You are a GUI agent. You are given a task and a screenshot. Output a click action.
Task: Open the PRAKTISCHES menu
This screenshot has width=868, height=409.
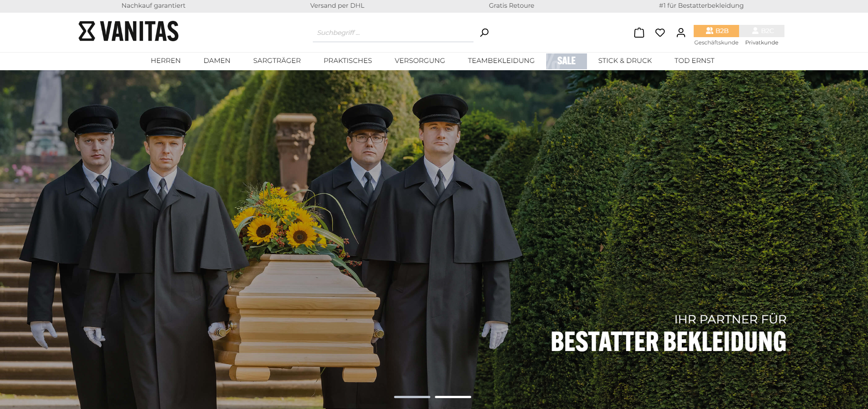348,61
